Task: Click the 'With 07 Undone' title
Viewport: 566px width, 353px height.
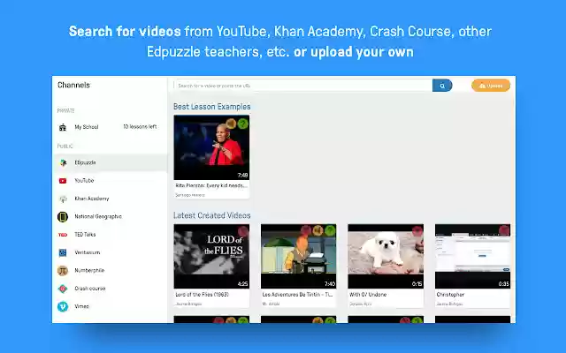Action: tap(368, 295)
